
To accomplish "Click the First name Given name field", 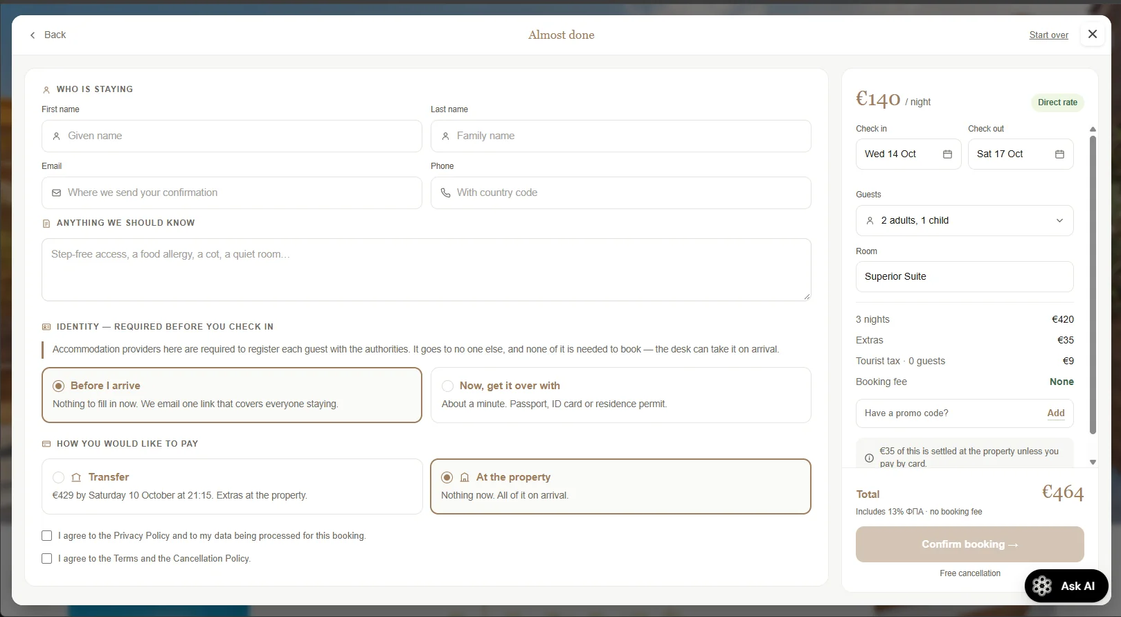I will tap(232, 136).
